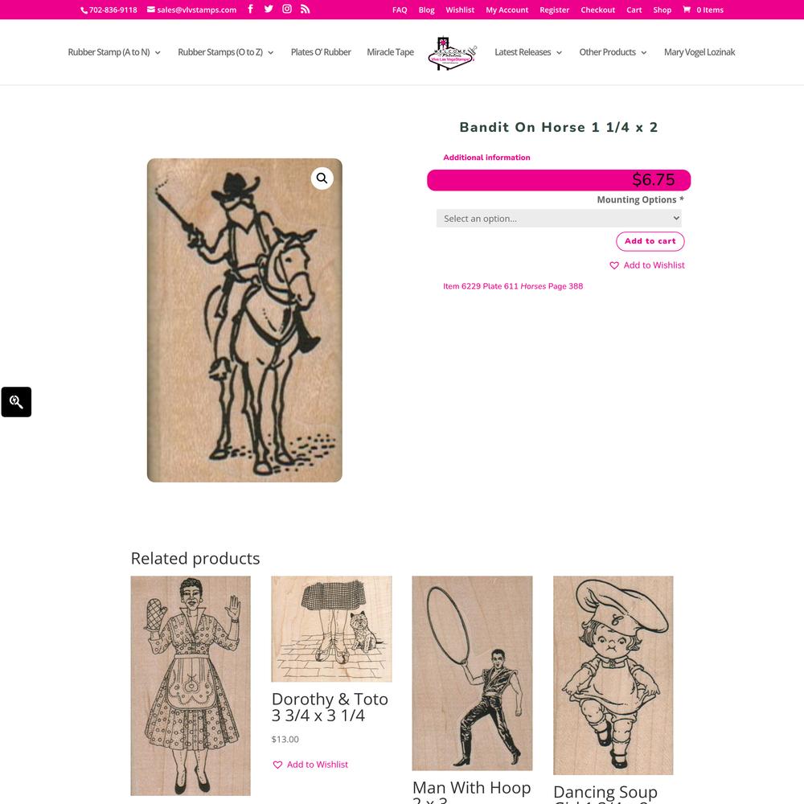The height and width of the screenshot is (804, 804).
Task: Open the Twitter icon link
Action: pos(269,9)
